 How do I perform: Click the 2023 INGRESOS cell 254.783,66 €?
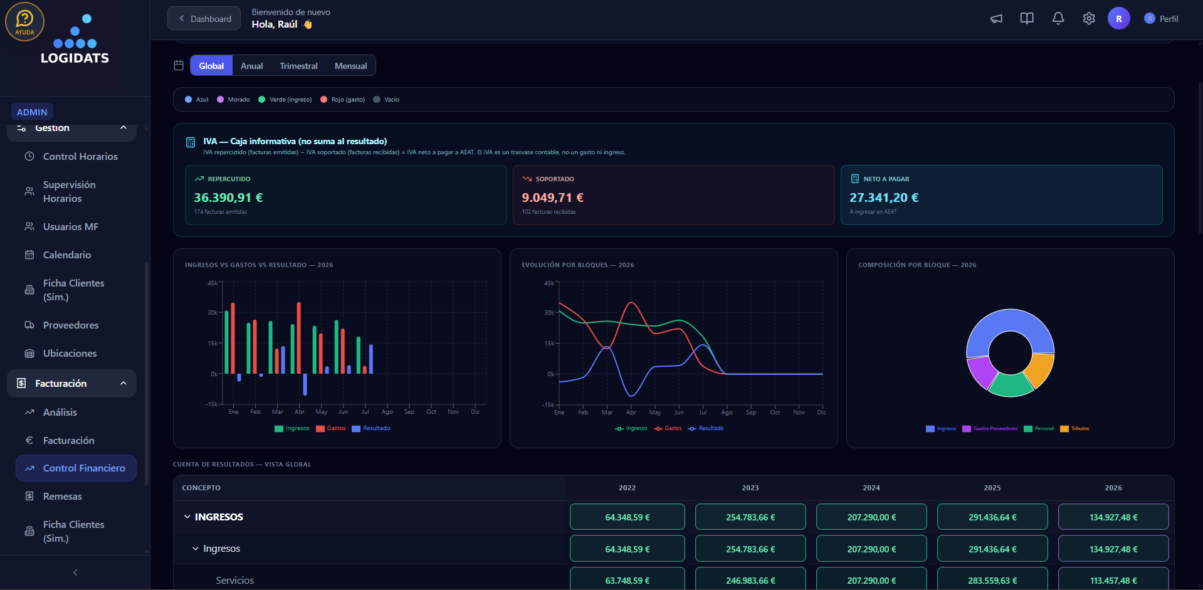pos(750,517)
